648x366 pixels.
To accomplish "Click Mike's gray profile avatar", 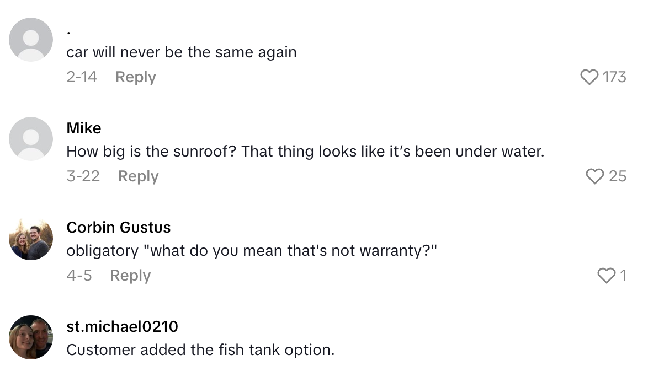I will pos(31,139).
